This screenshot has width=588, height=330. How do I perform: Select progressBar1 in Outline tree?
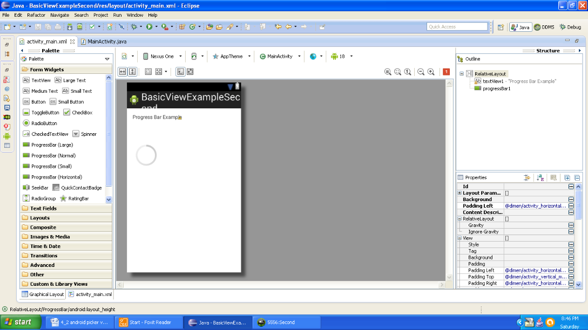click(x=492, y=89)
